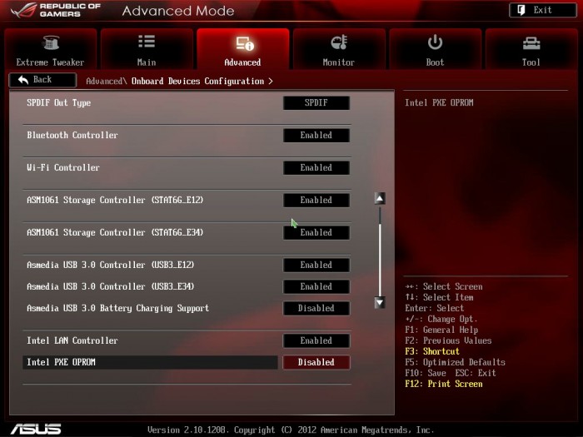Select ASM1061 Storage Controller SATA6G_E34 label
583x437 pixels.
(x=115, y=232)
